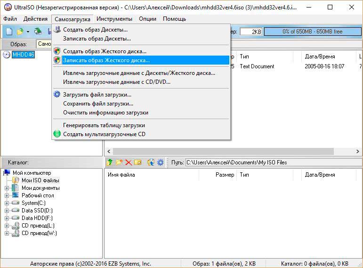Select the MHDD46 image tree node
The height and width of the screenshot is (268, 363).
pos(24,55)
